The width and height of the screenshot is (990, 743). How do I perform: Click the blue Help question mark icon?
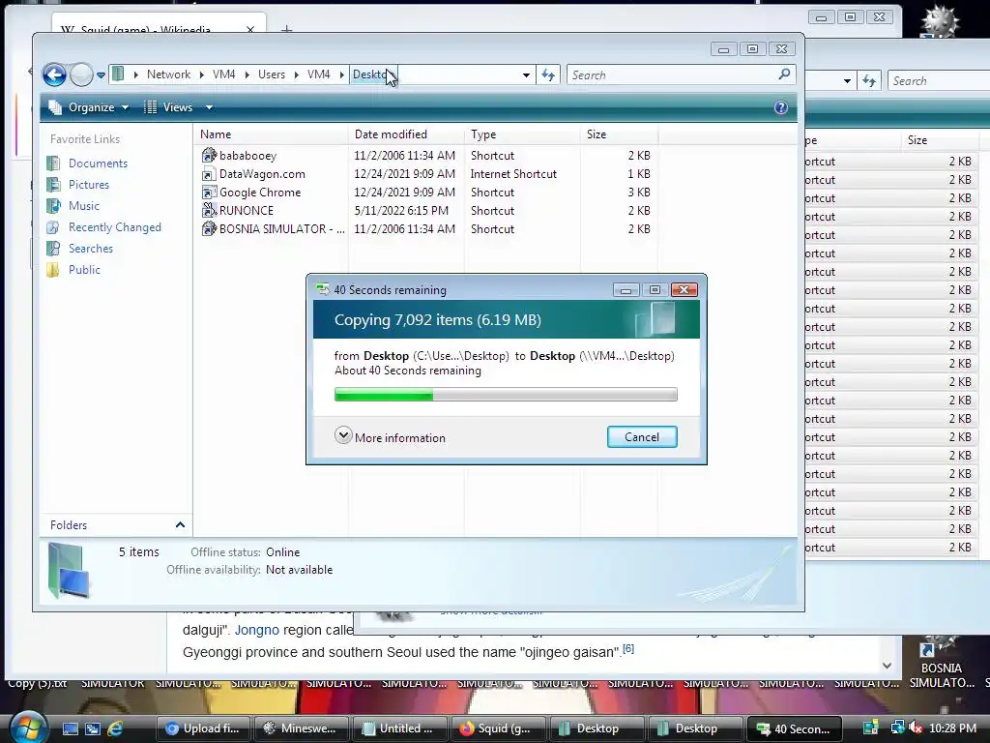(781, 107)
